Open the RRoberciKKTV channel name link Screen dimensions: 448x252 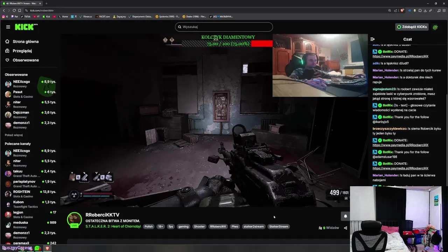(x=103, y=215)
